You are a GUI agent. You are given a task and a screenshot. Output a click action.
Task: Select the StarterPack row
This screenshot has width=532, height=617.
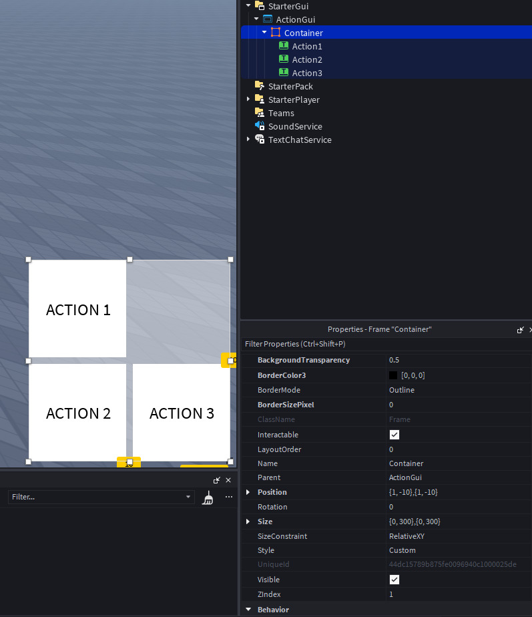[x=386, y=86]
